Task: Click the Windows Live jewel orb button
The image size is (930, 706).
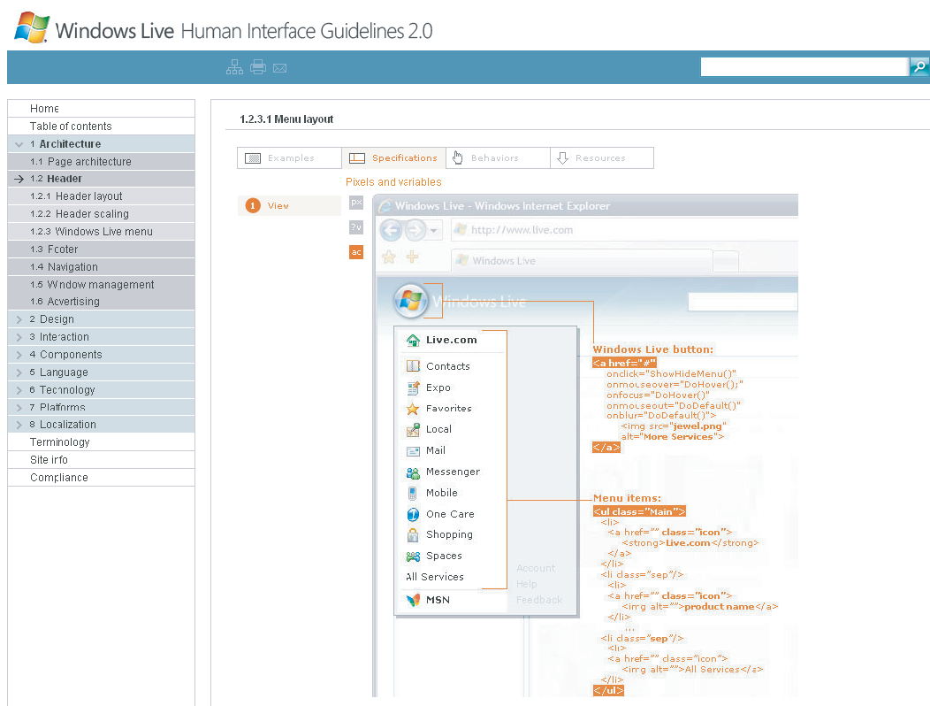Action: point(410,301)
